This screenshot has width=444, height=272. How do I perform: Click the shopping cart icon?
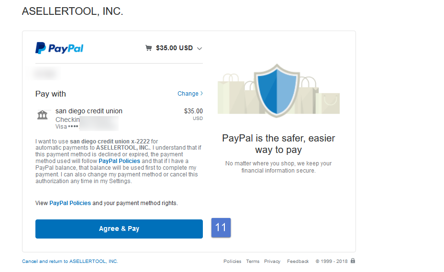tap(149, 48)
